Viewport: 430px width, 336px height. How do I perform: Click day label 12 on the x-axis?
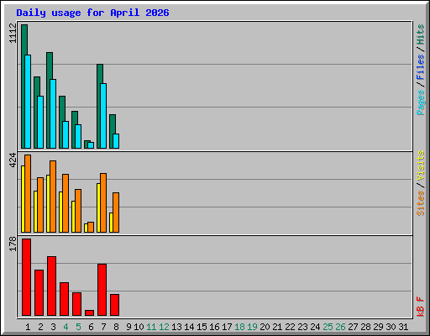[x=164, y=327]
